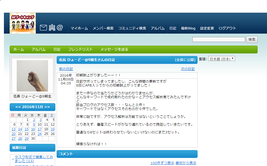267x166 pixels.
Task: Open コミュニティ検索 menu item
Action: tap(132, 28)
